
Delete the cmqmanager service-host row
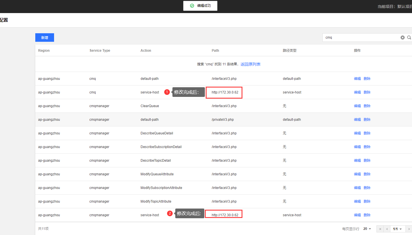pos(367,215)
